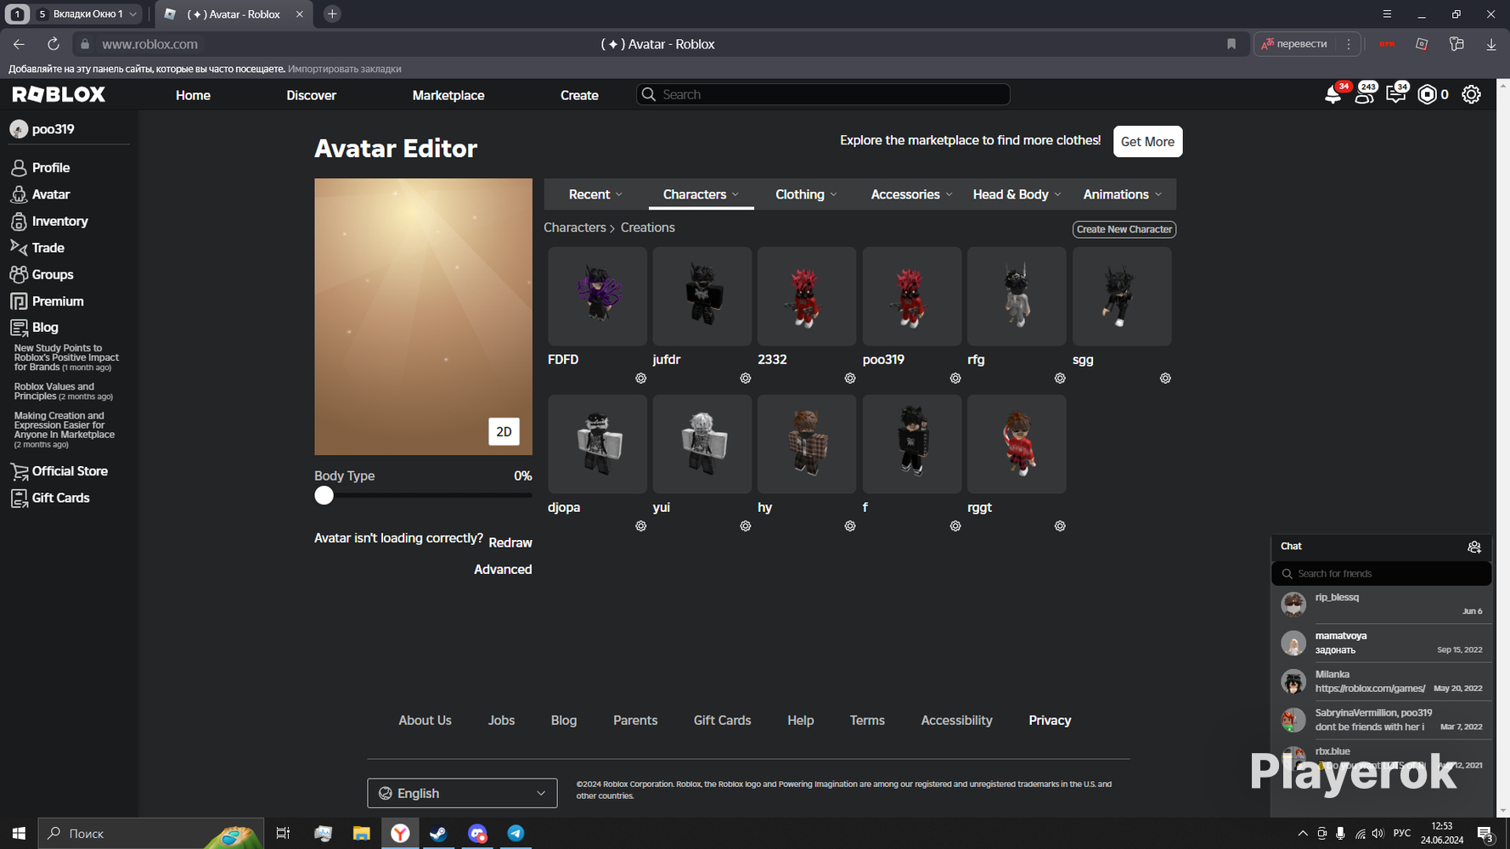Open Discover in the top navigation
1510x849 pixels.
[x=312, y=95]
